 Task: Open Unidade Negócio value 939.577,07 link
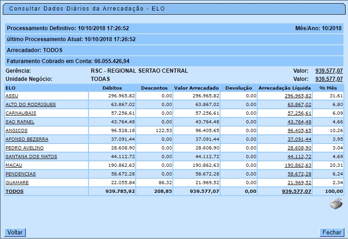pyautogui.click(x=329, y=79)
